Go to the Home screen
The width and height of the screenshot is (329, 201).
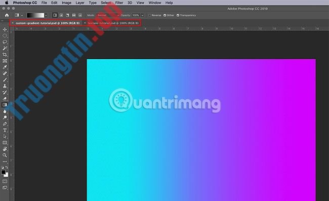click(7, 15)
